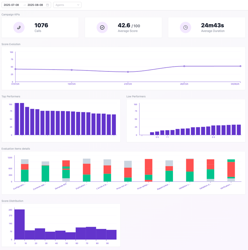Screen dimensions: 248x250
Task: Click the first bar in Top Performers
Action: click(17, 119)
